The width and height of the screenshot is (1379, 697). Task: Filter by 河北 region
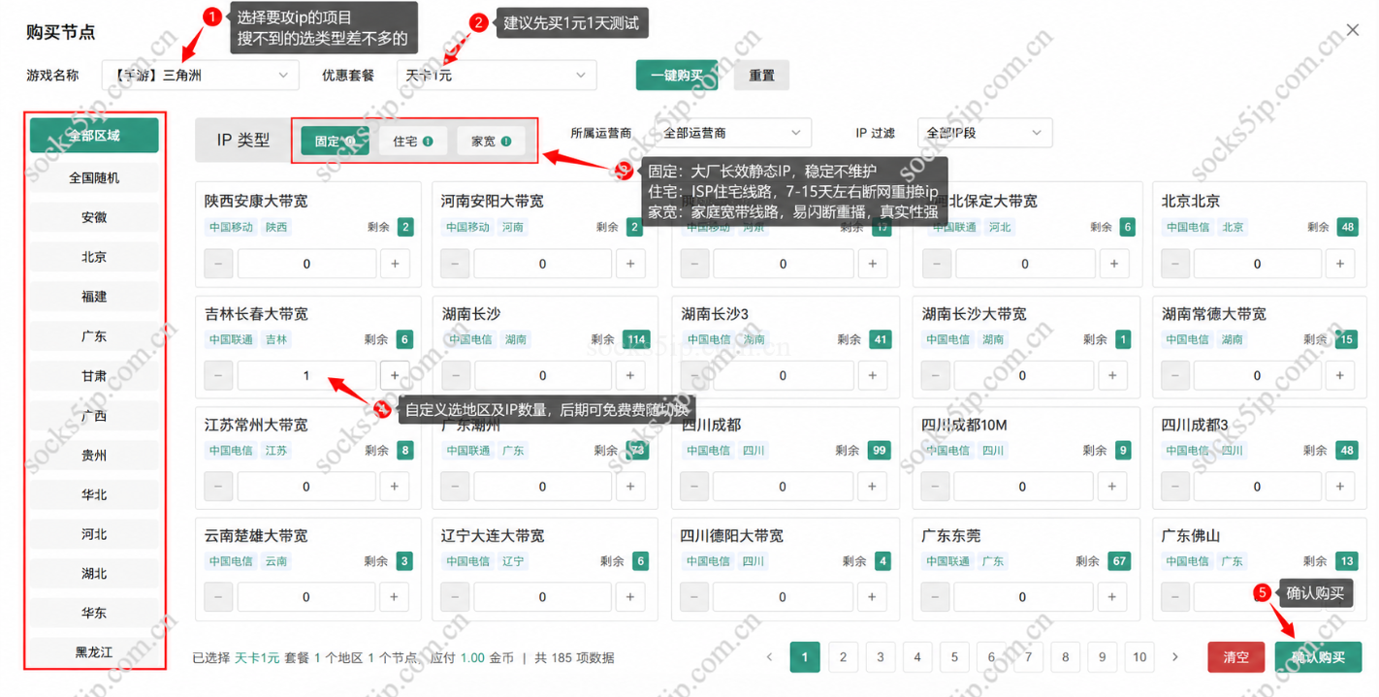click(x=94, y=535)
